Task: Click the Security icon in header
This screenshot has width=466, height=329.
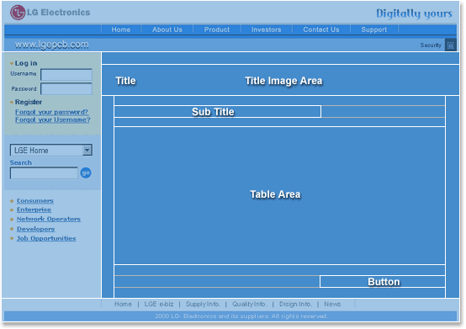Action: pos(451,45)
